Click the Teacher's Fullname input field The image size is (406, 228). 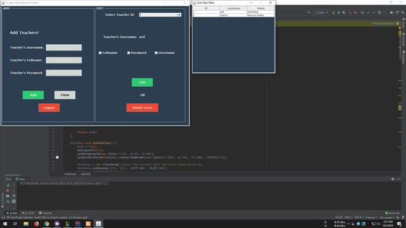click(64, 60)
